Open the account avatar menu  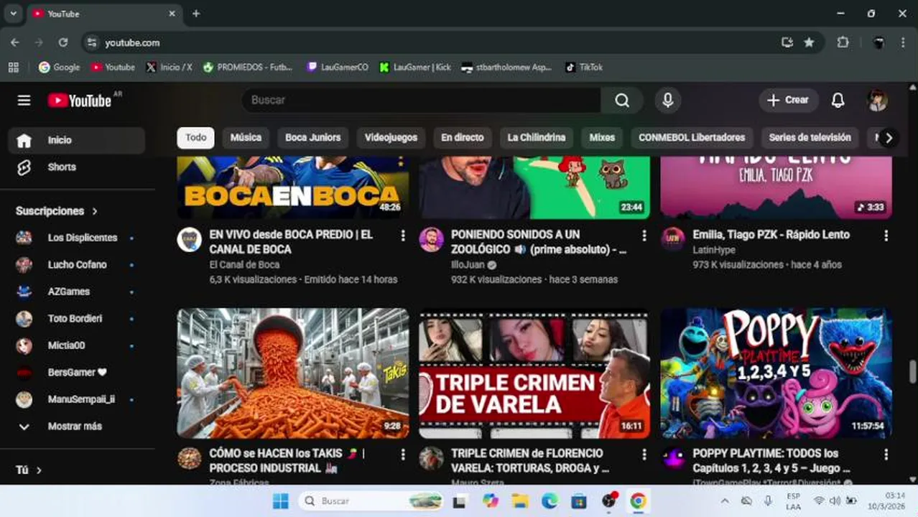click(x=877, y=101)
